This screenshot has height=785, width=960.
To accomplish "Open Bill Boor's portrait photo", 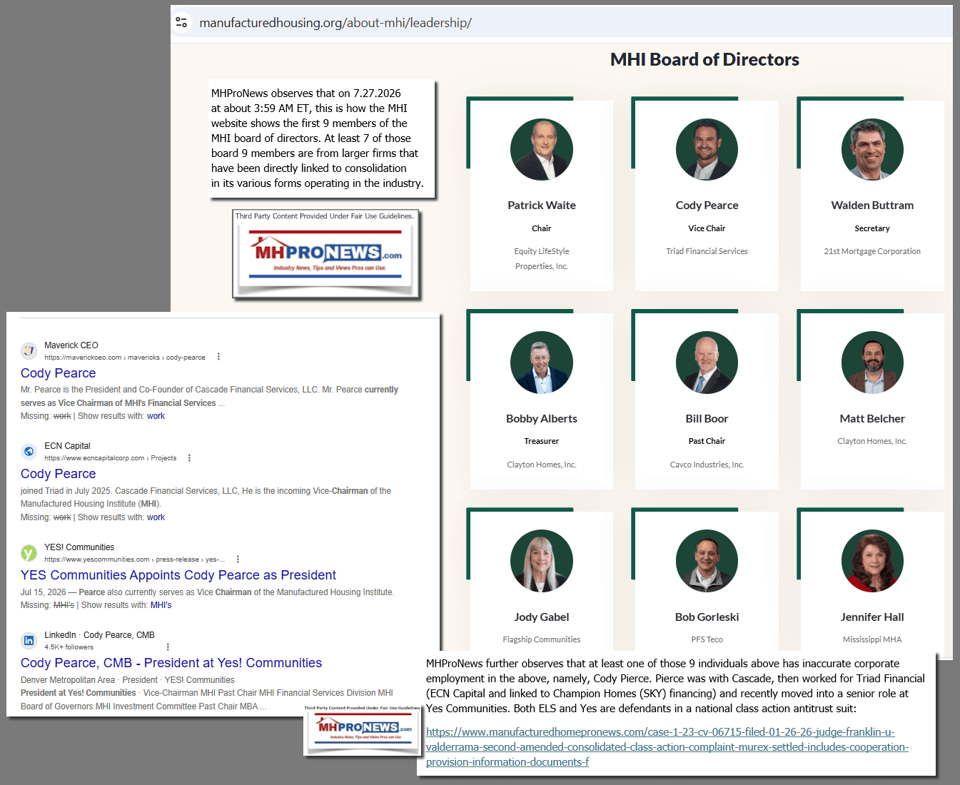I will pos(707,363).
